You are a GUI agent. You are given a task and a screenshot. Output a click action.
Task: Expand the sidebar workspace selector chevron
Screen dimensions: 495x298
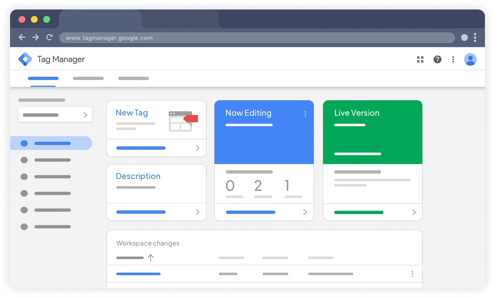tap(85, 115)
